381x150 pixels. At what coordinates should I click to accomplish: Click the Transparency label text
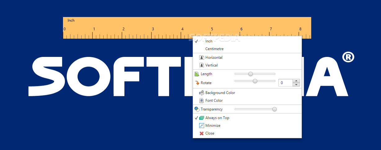[212, 109]
